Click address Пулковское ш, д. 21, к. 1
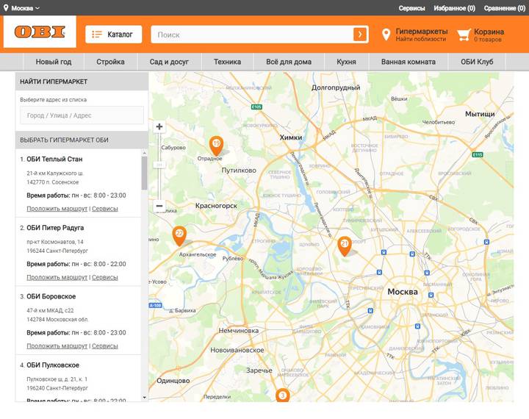The height and width of the screenshot is (419, 529). point(57,379)
